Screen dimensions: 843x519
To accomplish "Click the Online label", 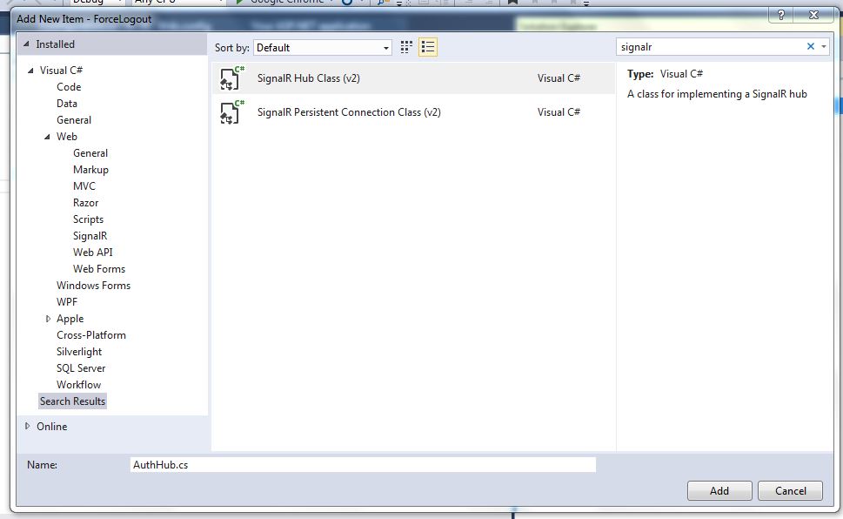I will (x=52, y=427).
